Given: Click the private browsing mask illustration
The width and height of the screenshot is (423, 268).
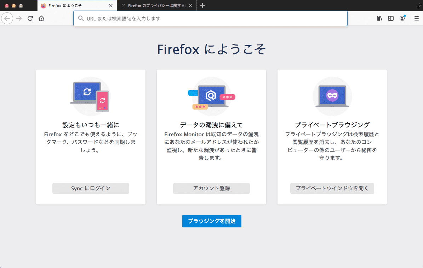Looking at the screenshot, I should (332, 96).
